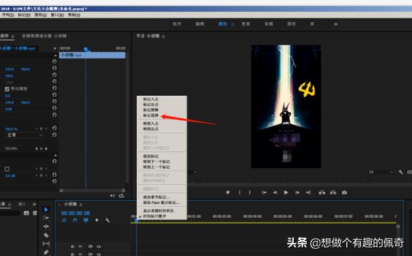This screenshot has width=412, height=256.
Task: Add marker in Program monitor controls
Action: (x=228, y=192)
